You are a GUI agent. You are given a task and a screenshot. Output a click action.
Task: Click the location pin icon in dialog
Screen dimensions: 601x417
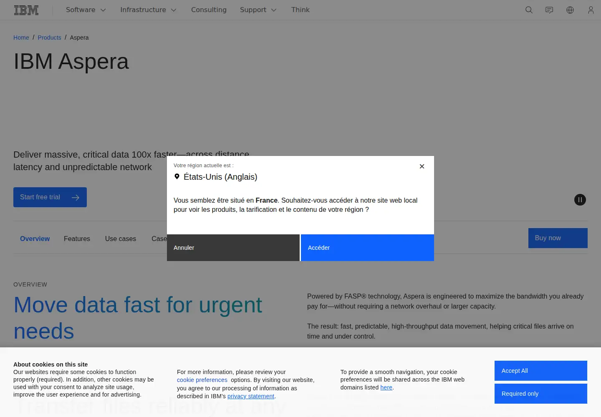(x=177, y=176)
